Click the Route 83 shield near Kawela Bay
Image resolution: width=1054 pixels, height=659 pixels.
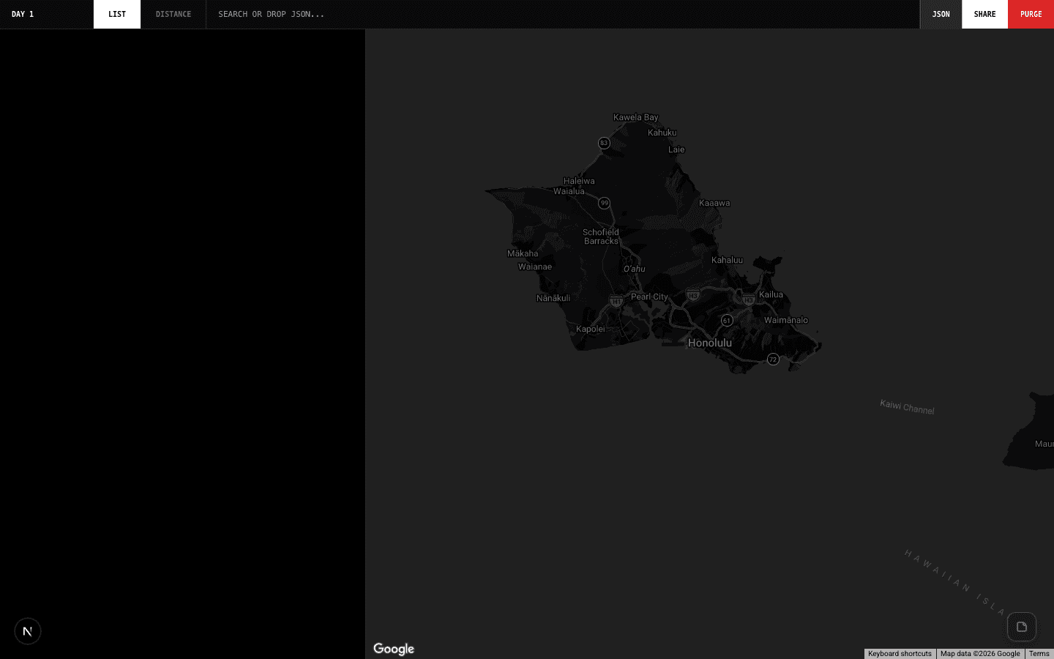point(604,143)
